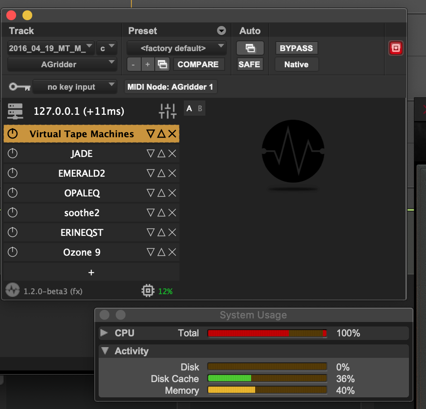Move ERINEQST up
Image resolution: width=426 pixels, height=409 pixels.
click(161, 232)
